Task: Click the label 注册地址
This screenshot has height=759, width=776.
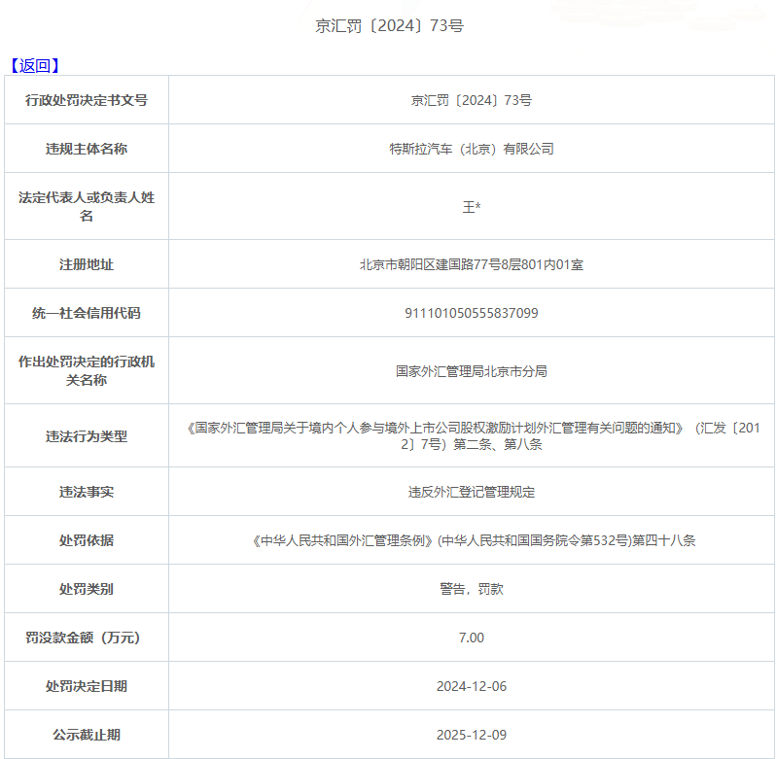Action: pos(87,264)
